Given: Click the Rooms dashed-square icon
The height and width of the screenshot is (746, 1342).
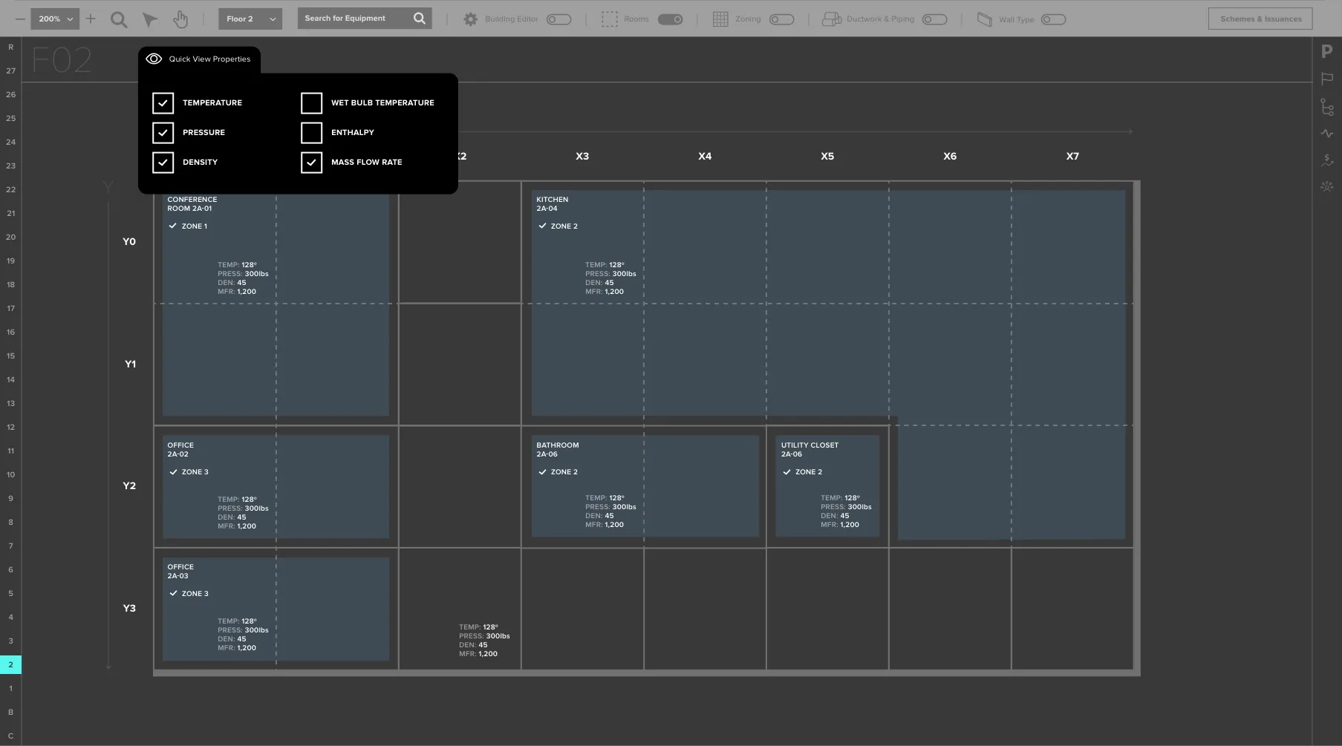Looking at the screenshot, I should (609, 19).
